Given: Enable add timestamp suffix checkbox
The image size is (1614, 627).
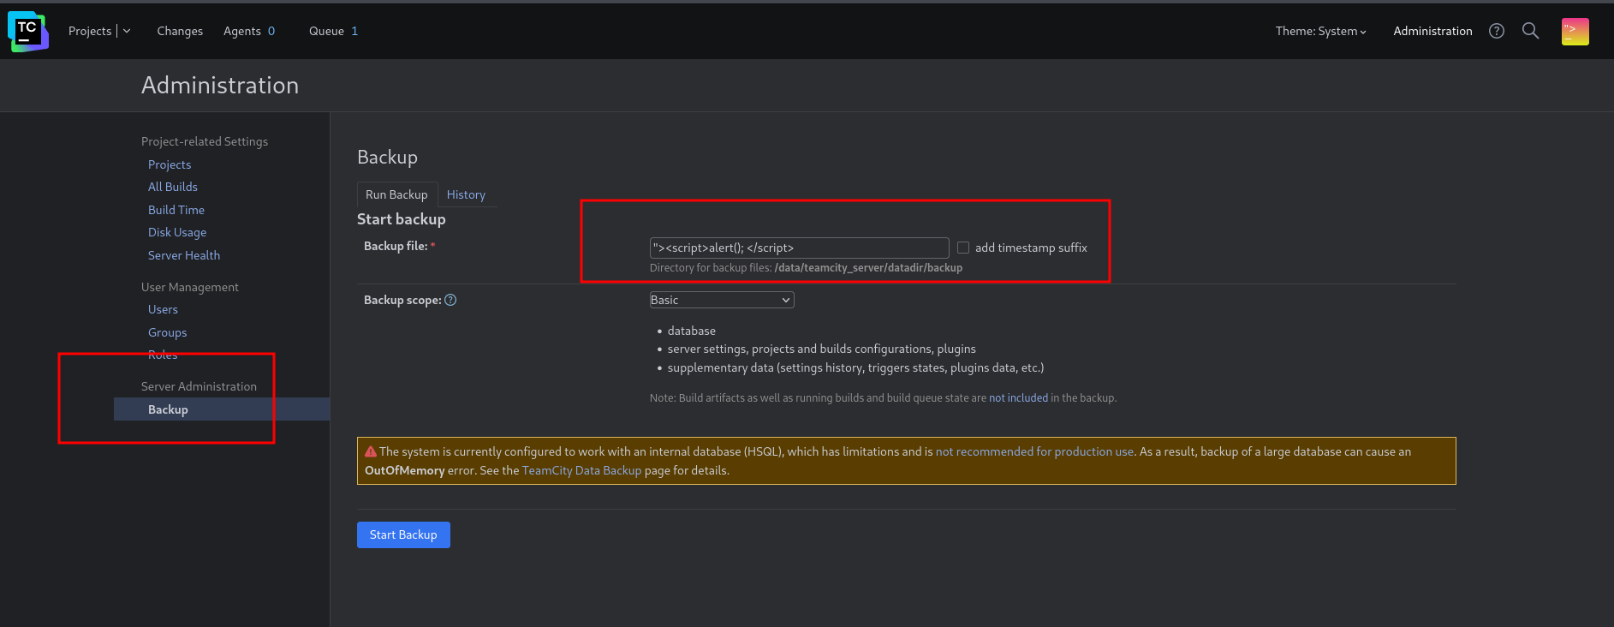Looking at the screenshot, I should click(963, 248).
